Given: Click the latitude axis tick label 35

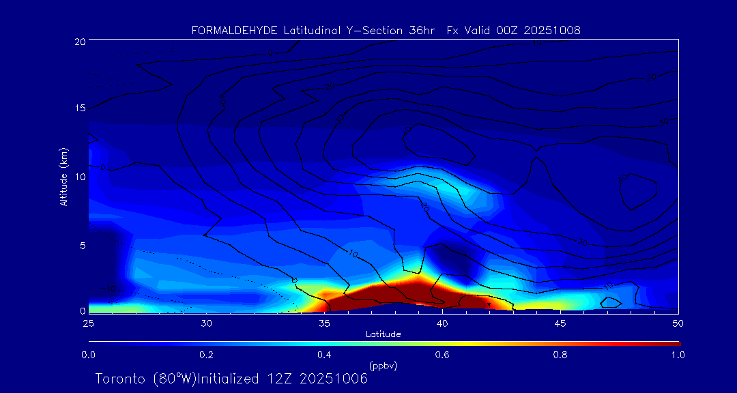Looking at the screenshot, I should point(324,323).
